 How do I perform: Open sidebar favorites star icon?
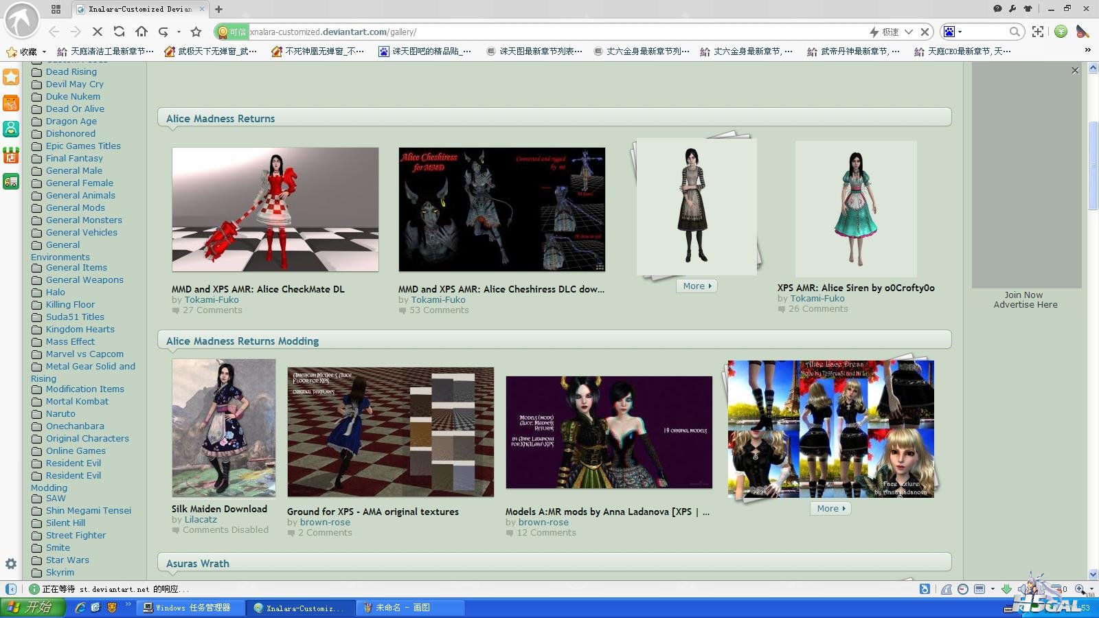click(11, 77)
